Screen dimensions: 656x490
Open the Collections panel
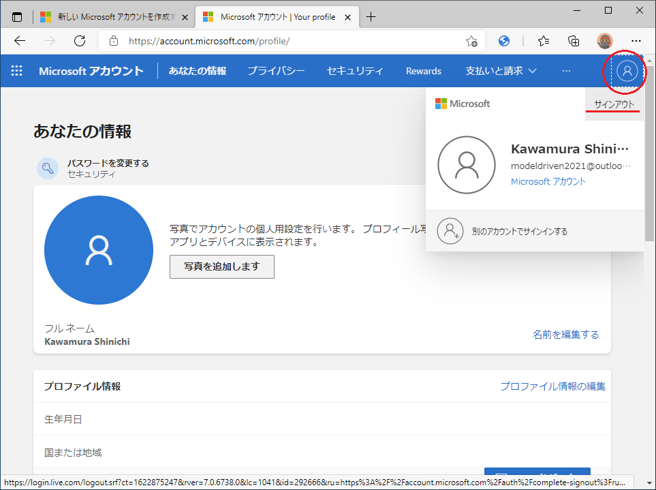(x=574, y=41)
